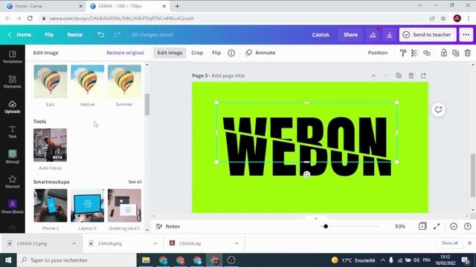
Task: Click the duplicate page icon for Page 3
Action: (399, 76)
